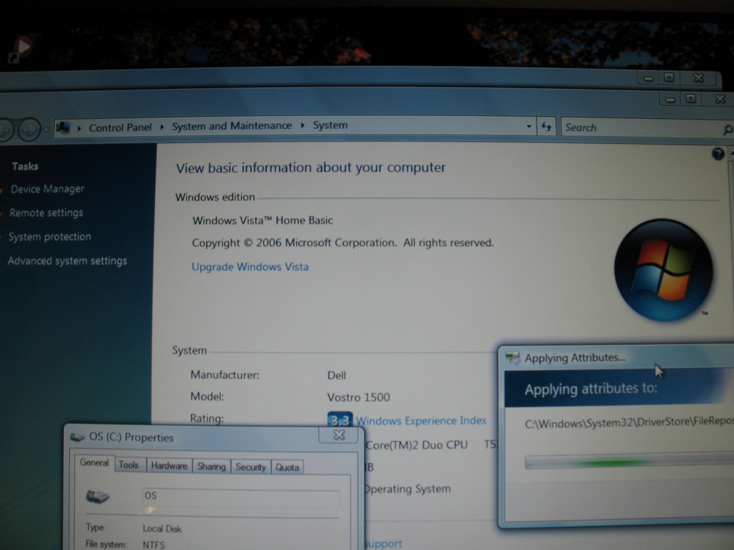Click Windows Vista Home Basic text

263,220
